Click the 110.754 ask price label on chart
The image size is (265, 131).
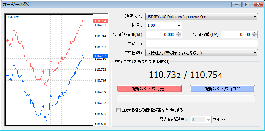click(x=101, y=21)
